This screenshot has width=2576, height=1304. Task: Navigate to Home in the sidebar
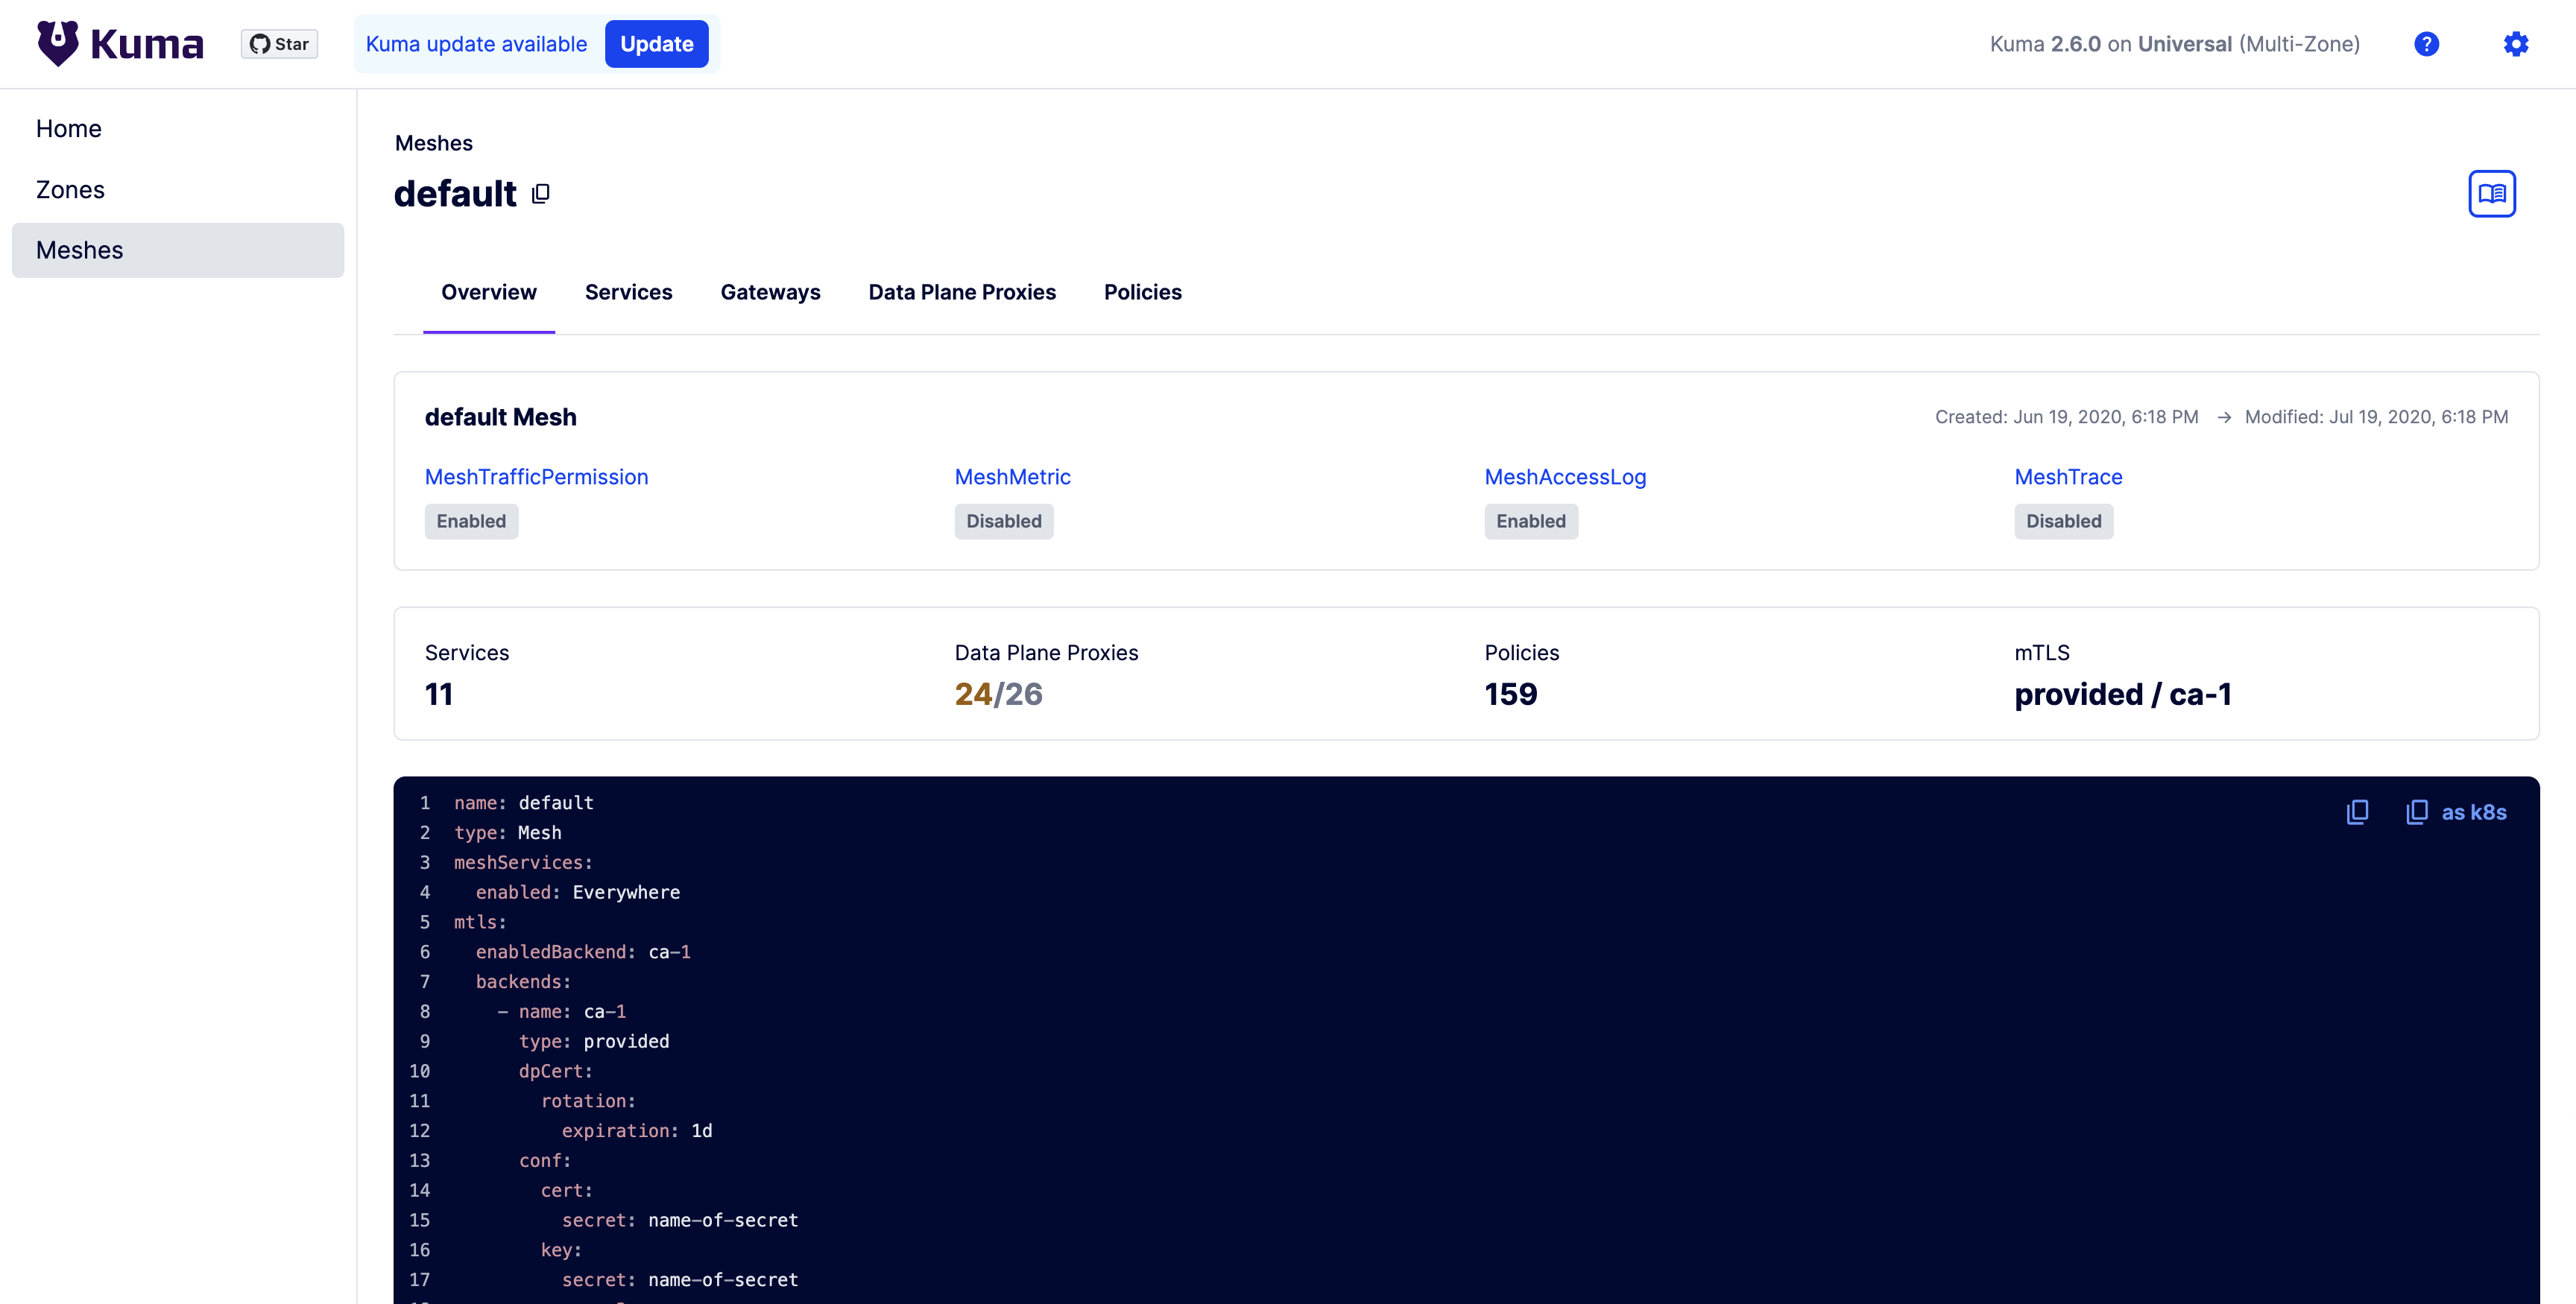click(68, 128)
